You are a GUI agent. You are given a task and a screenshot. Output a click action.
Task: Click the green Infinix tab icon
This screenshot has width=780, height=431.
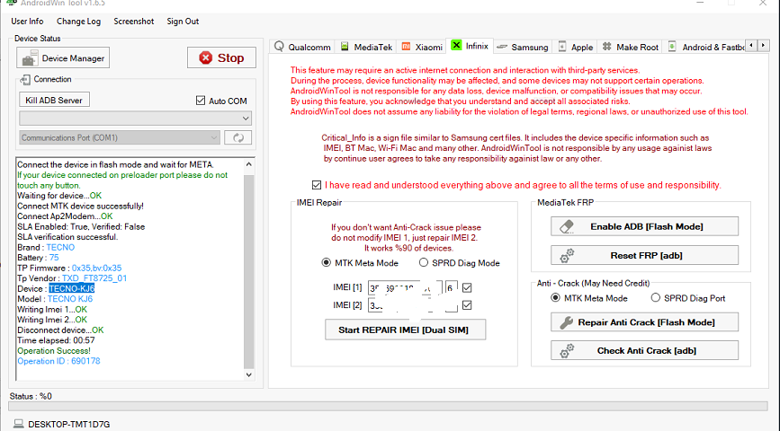(x=456, y=45)
